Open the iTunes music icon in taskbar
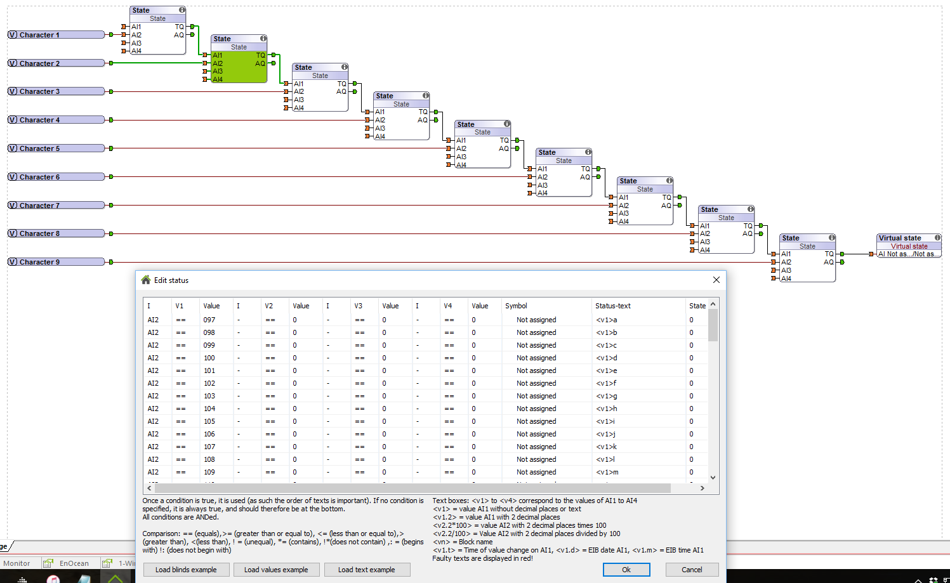The height and width of the screenshot is (583, 950). pyautogui.click(x=53, y=579)
